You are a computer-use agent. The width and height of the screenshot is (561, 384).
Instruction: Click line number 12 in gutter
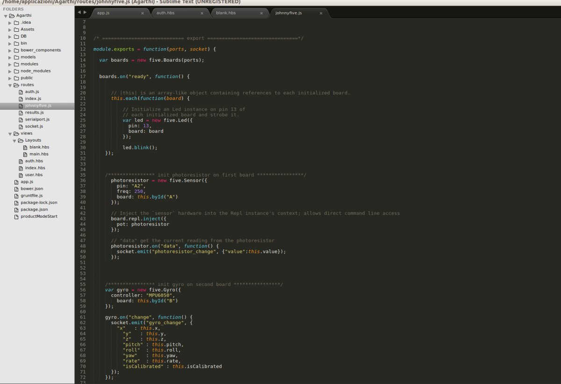[x=83, y=49]
